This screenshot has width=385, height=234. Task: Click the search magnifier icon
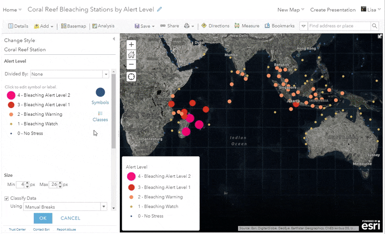tap(374, 26)
